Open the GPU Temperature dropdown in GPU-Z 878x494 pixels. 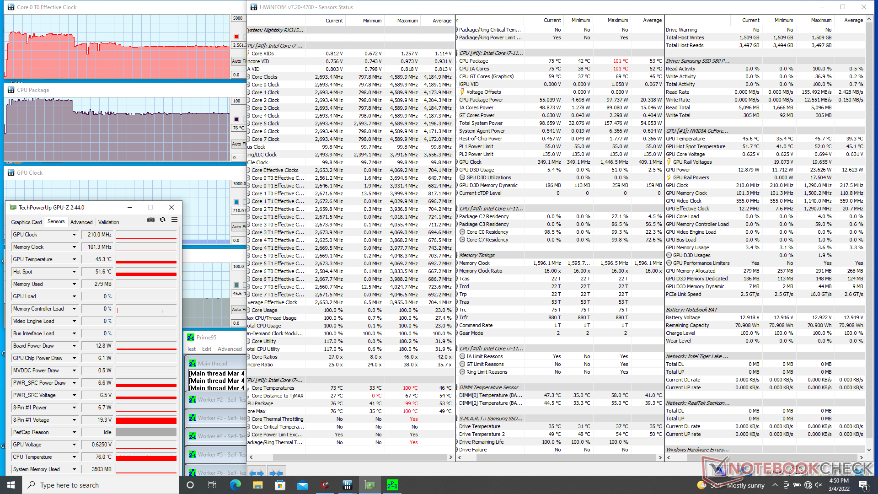point(74,259)
